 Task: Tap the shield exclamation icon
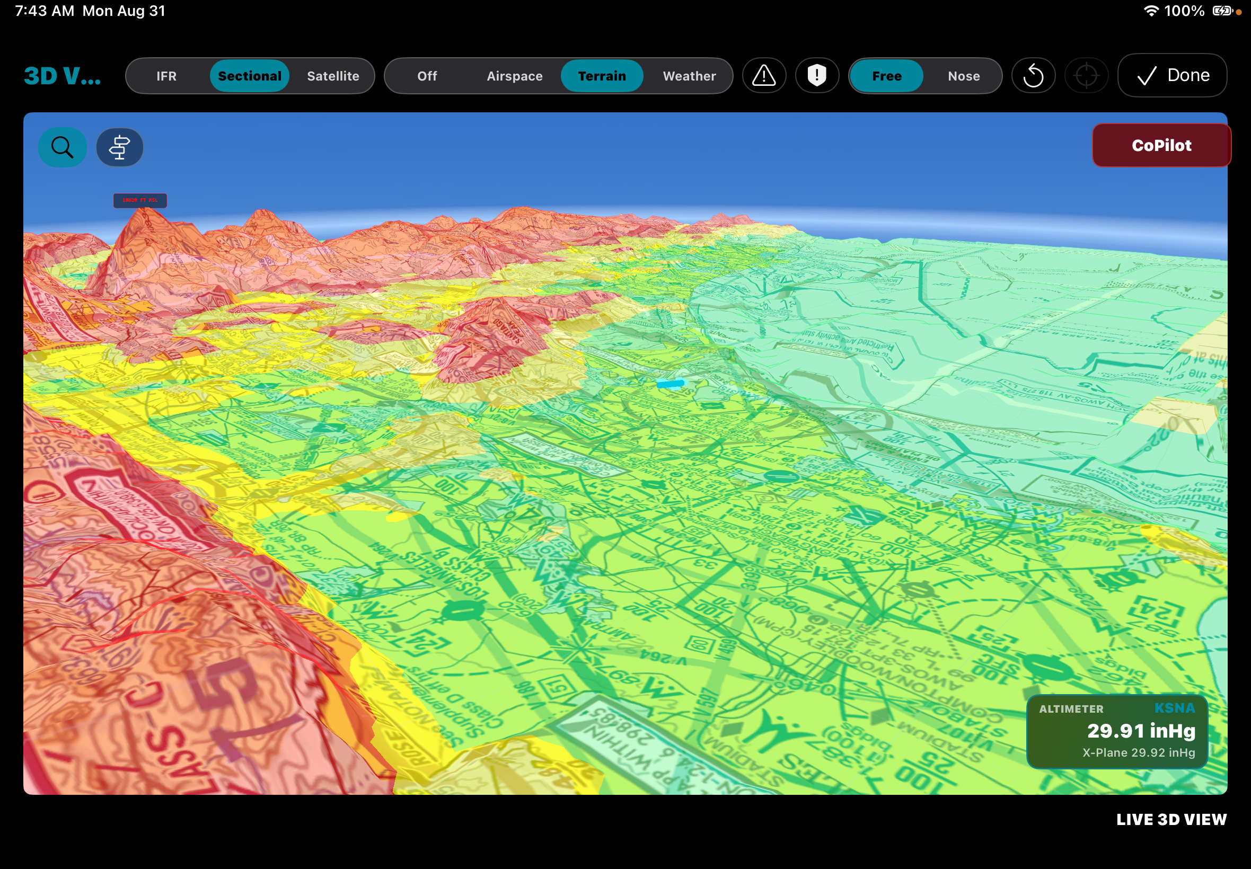(x=816, y=76)
